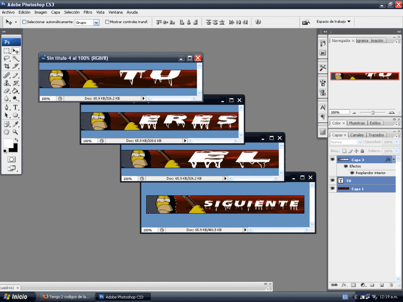Select the Lasso tool

coord(7,58)
